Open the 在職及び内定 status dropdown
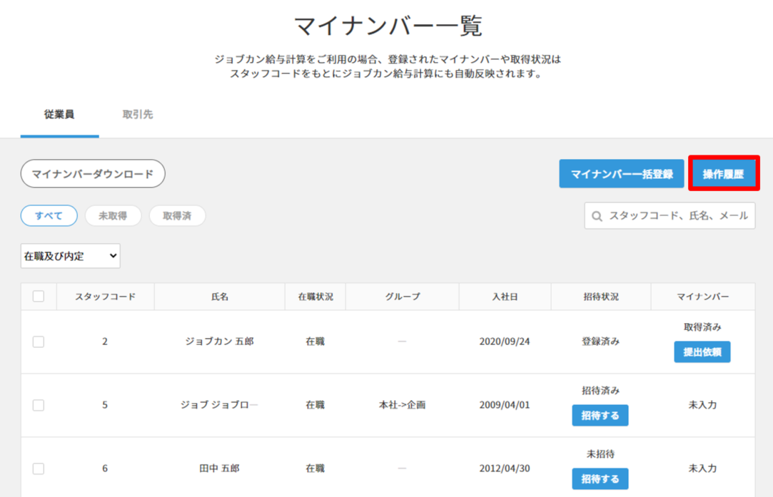The image size is (773, 497). point(70,256)
